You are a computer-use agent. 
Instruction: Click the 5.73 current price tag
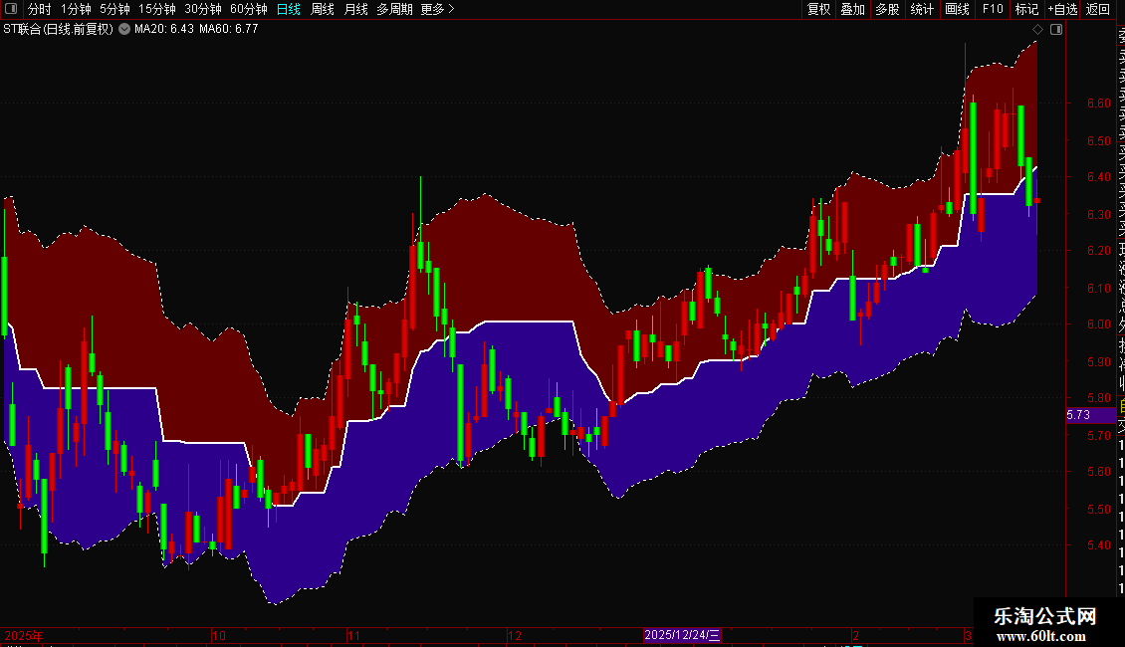(1090, 415)
